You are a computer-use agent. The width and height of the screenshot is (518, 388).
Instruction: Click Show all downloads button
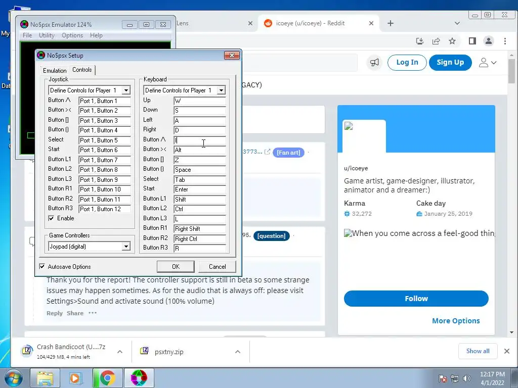[x=478, y=351]
